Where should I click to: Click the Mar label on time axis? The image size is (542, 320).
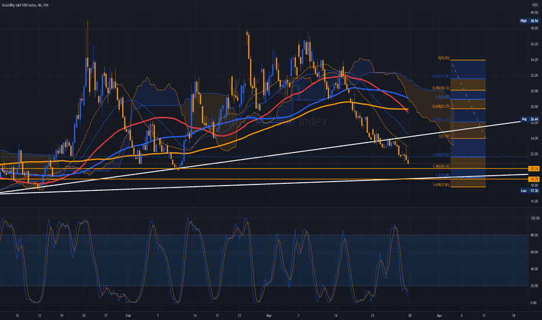[x=269, y=315]
